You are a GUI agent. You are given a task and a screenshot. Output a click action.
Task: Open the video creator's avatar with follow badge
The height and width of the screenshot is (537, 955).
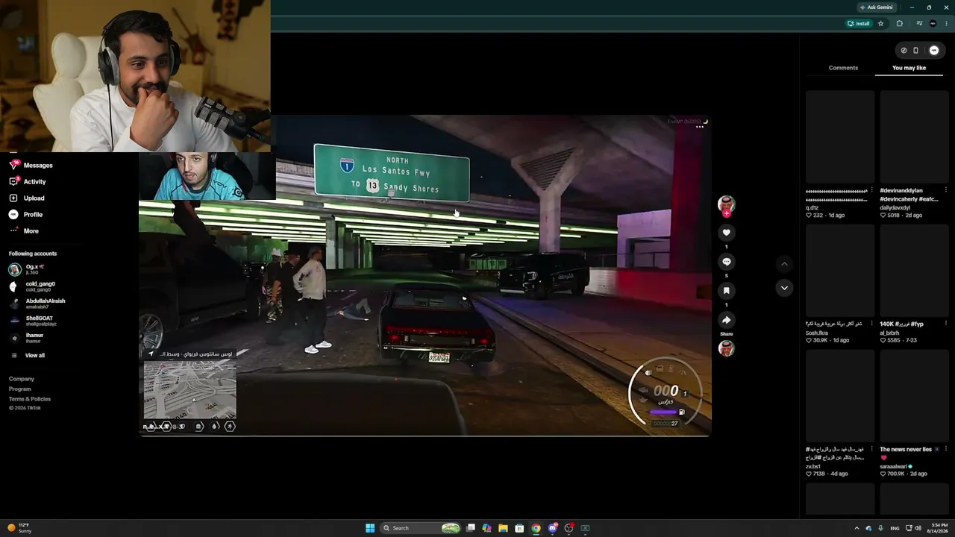(726, 204)
